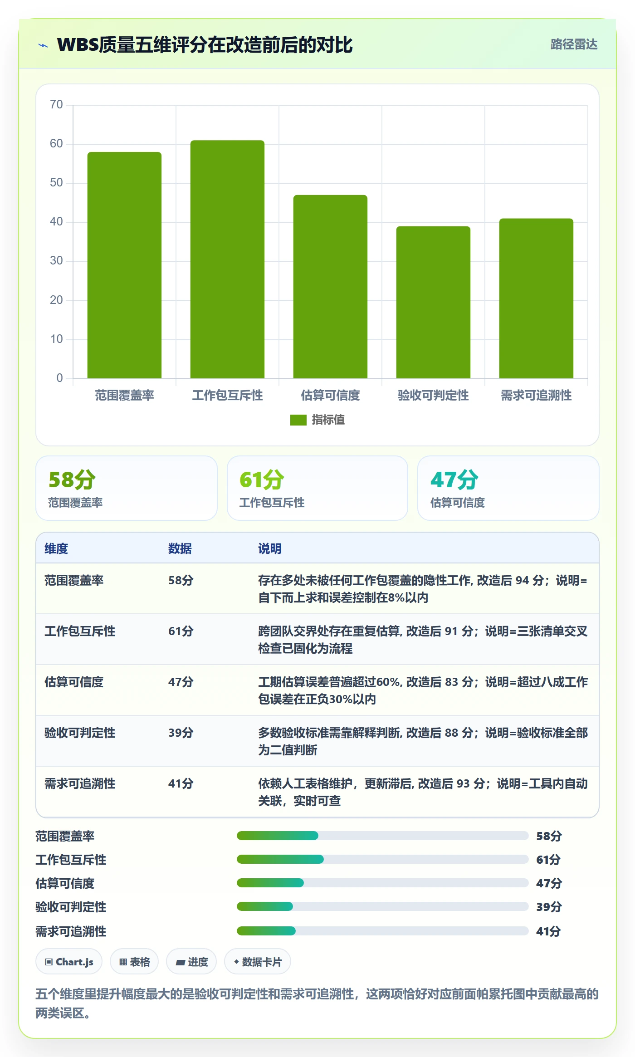This screenshot has width=635, height=1057.
Task: Click the 需求可追溯性 progress bar
Action: coord(383,931)
